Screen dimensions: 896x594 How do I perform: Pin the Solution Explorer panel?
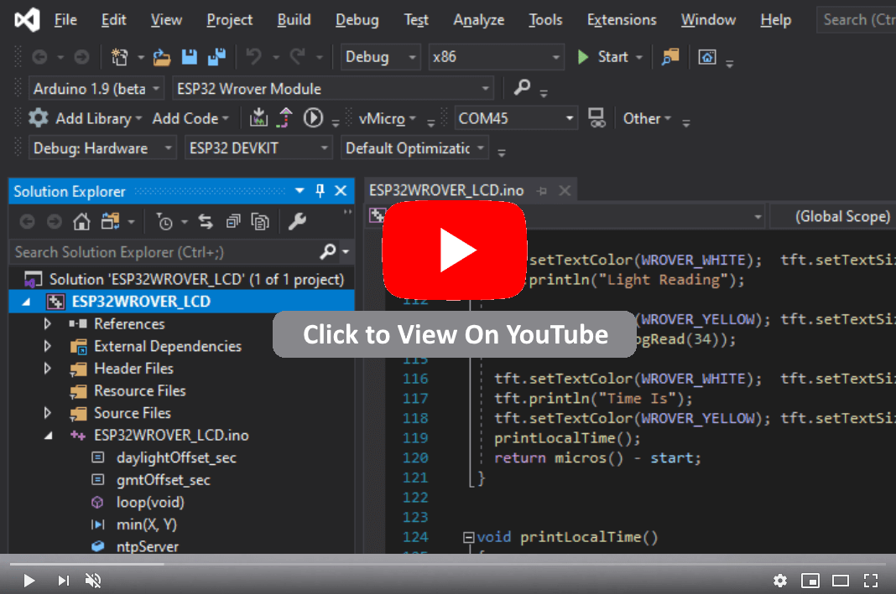320,191
